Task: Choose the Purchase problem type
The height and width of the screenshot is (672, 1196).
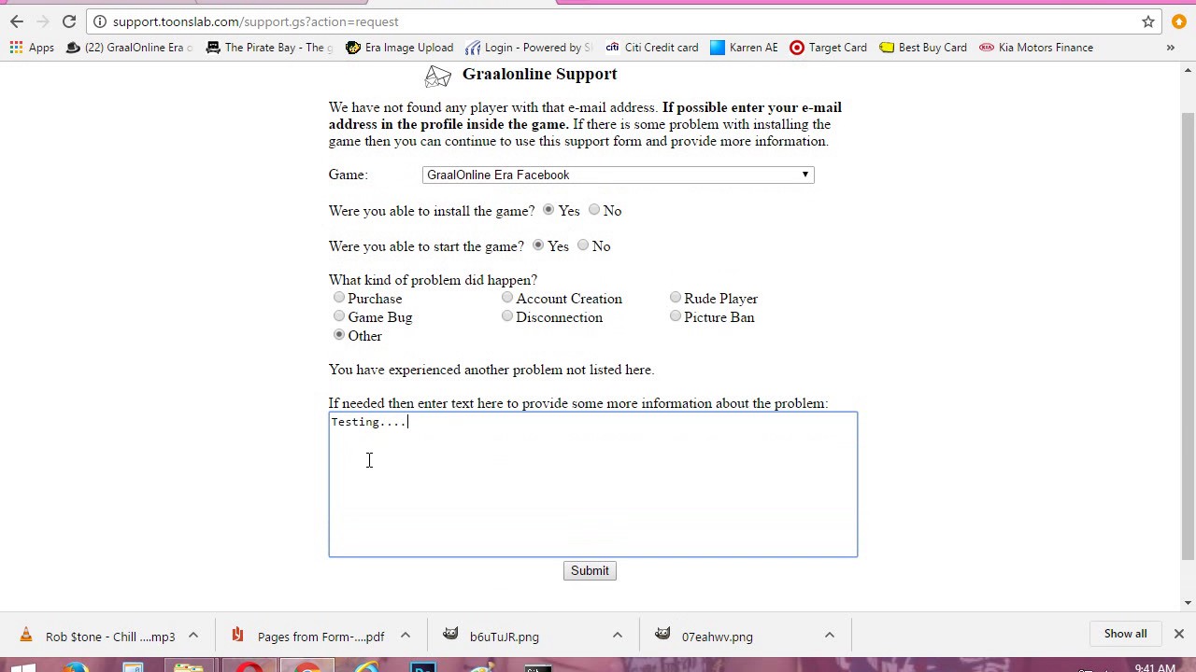Action: (339, 298)
